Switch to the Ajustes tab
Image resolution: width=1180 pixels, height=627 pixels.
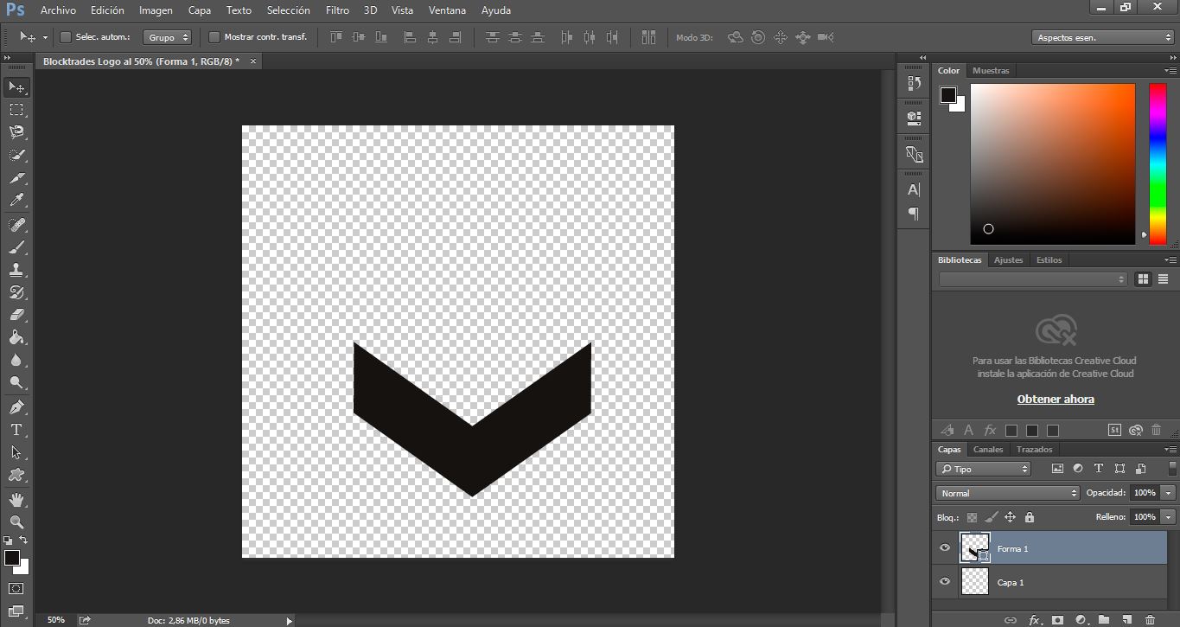pos(1008,260)
